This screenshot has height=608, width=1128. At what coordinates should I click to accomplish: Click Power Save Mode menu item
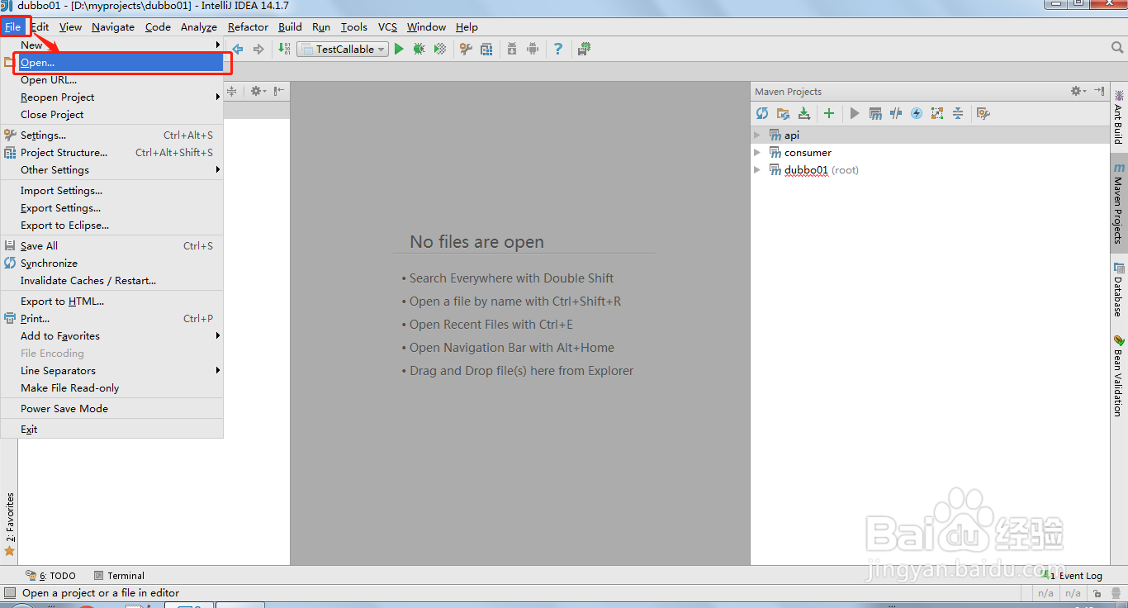coord(112,409)
